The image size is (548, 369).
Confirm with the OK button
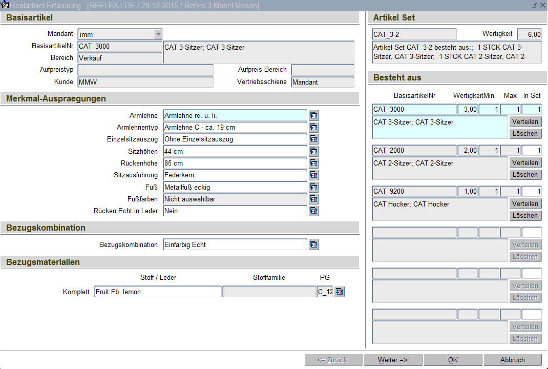pos(453,360)
